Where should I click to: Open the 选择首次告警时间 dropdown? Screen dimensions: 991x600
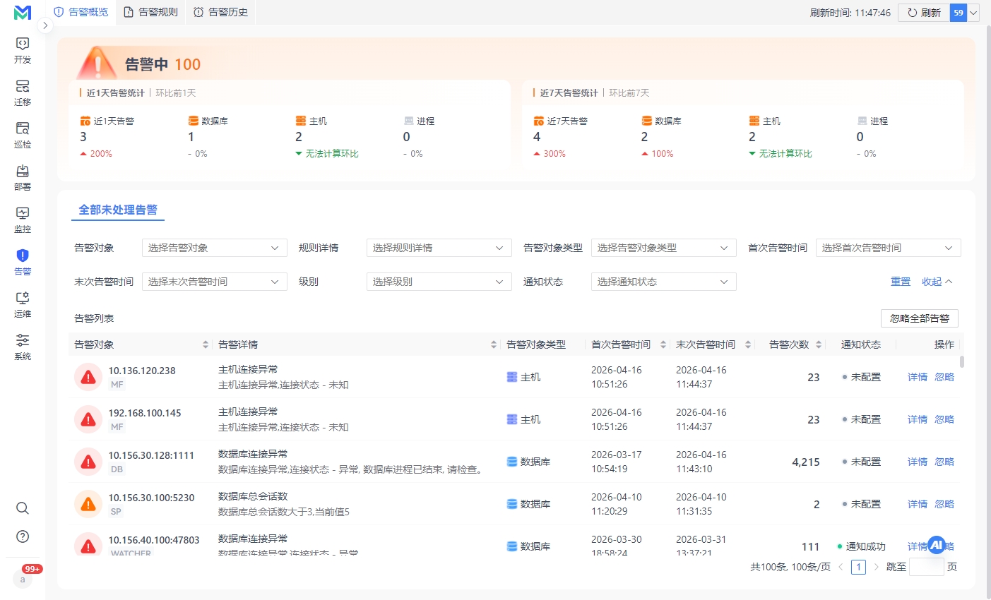889,248
